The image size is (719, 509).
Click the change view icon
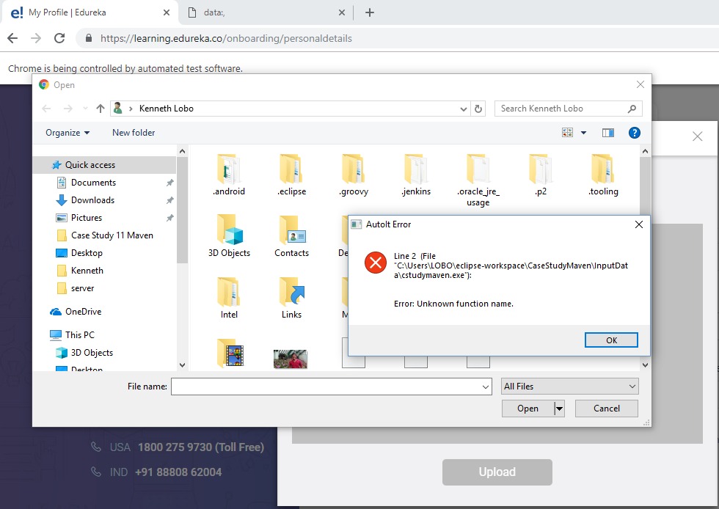[x=567, y=133]
